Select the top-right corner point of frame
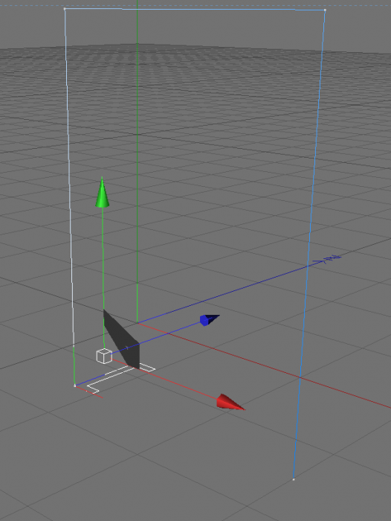Screen dimensions: 391x521 [x=325, y=10]
